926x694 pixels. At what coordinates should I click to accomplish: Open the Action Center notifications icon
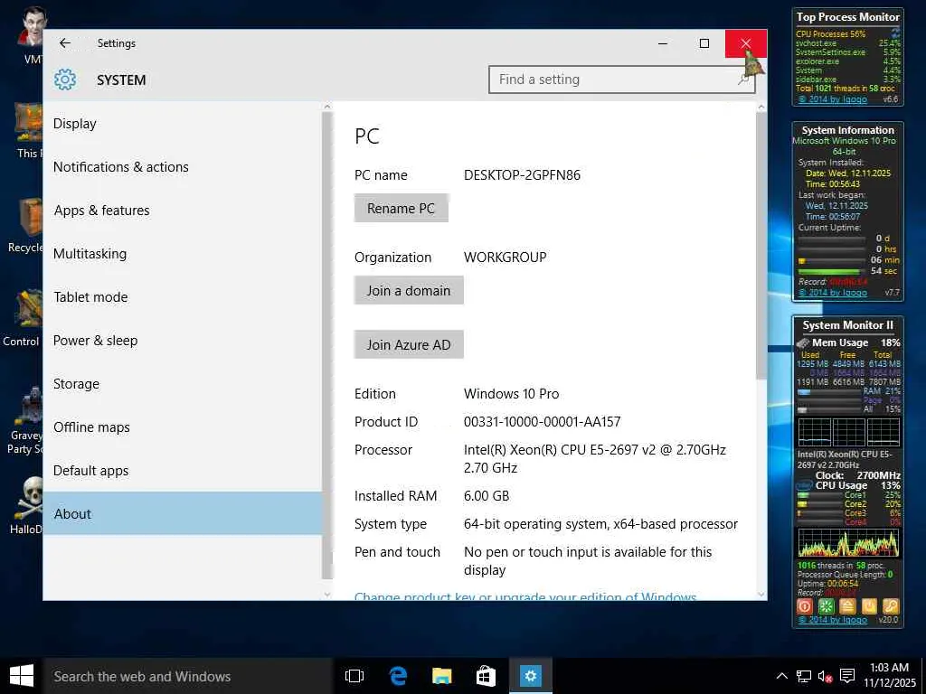(847, 676)
